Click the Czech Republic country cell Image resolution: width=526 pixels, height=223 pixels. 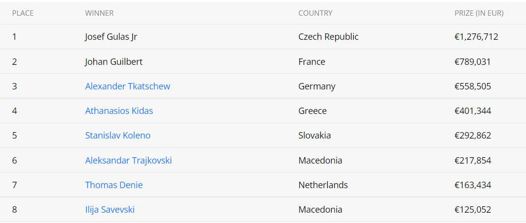pos(328,37)
